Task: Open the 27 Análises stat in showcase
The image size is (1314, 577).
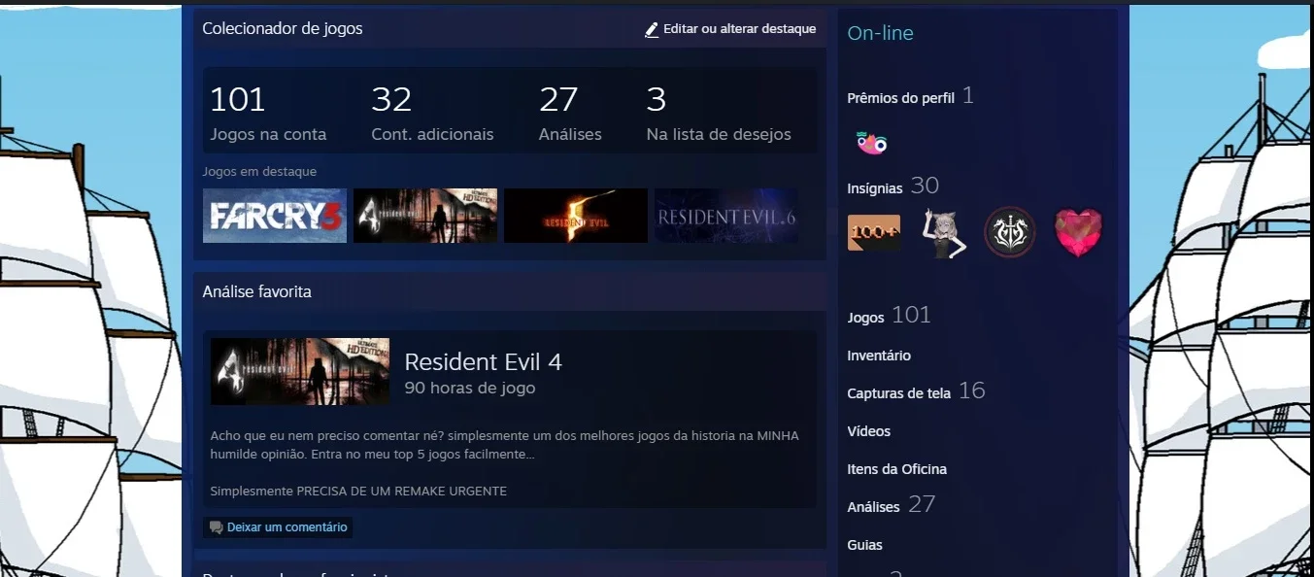Action: click(x=570, y=113)
